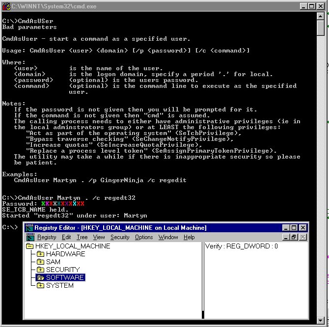Select the HARDWARE key label
Screen dimensions: 329x327
click(x=65, y=254)
